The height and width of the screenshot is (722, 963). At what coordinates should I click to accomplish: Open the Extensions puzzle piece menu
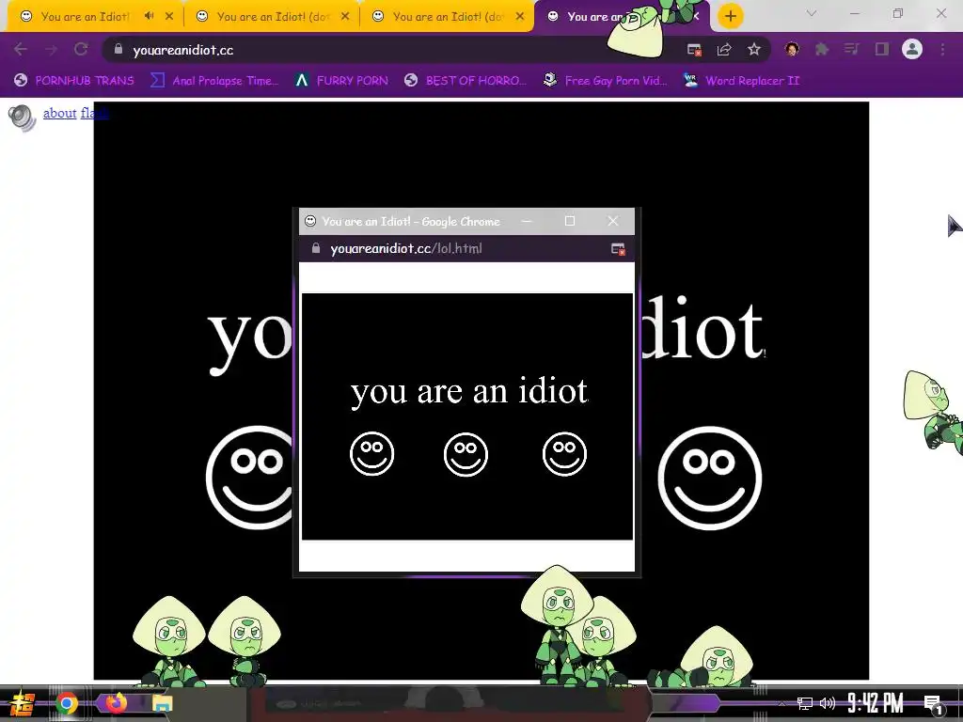822,49
